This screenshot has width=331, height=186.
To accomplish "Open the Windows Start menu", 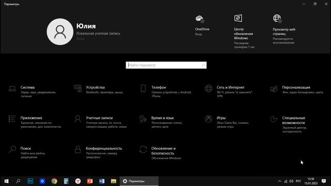I will pyautogui.click(x=6, y=181).
